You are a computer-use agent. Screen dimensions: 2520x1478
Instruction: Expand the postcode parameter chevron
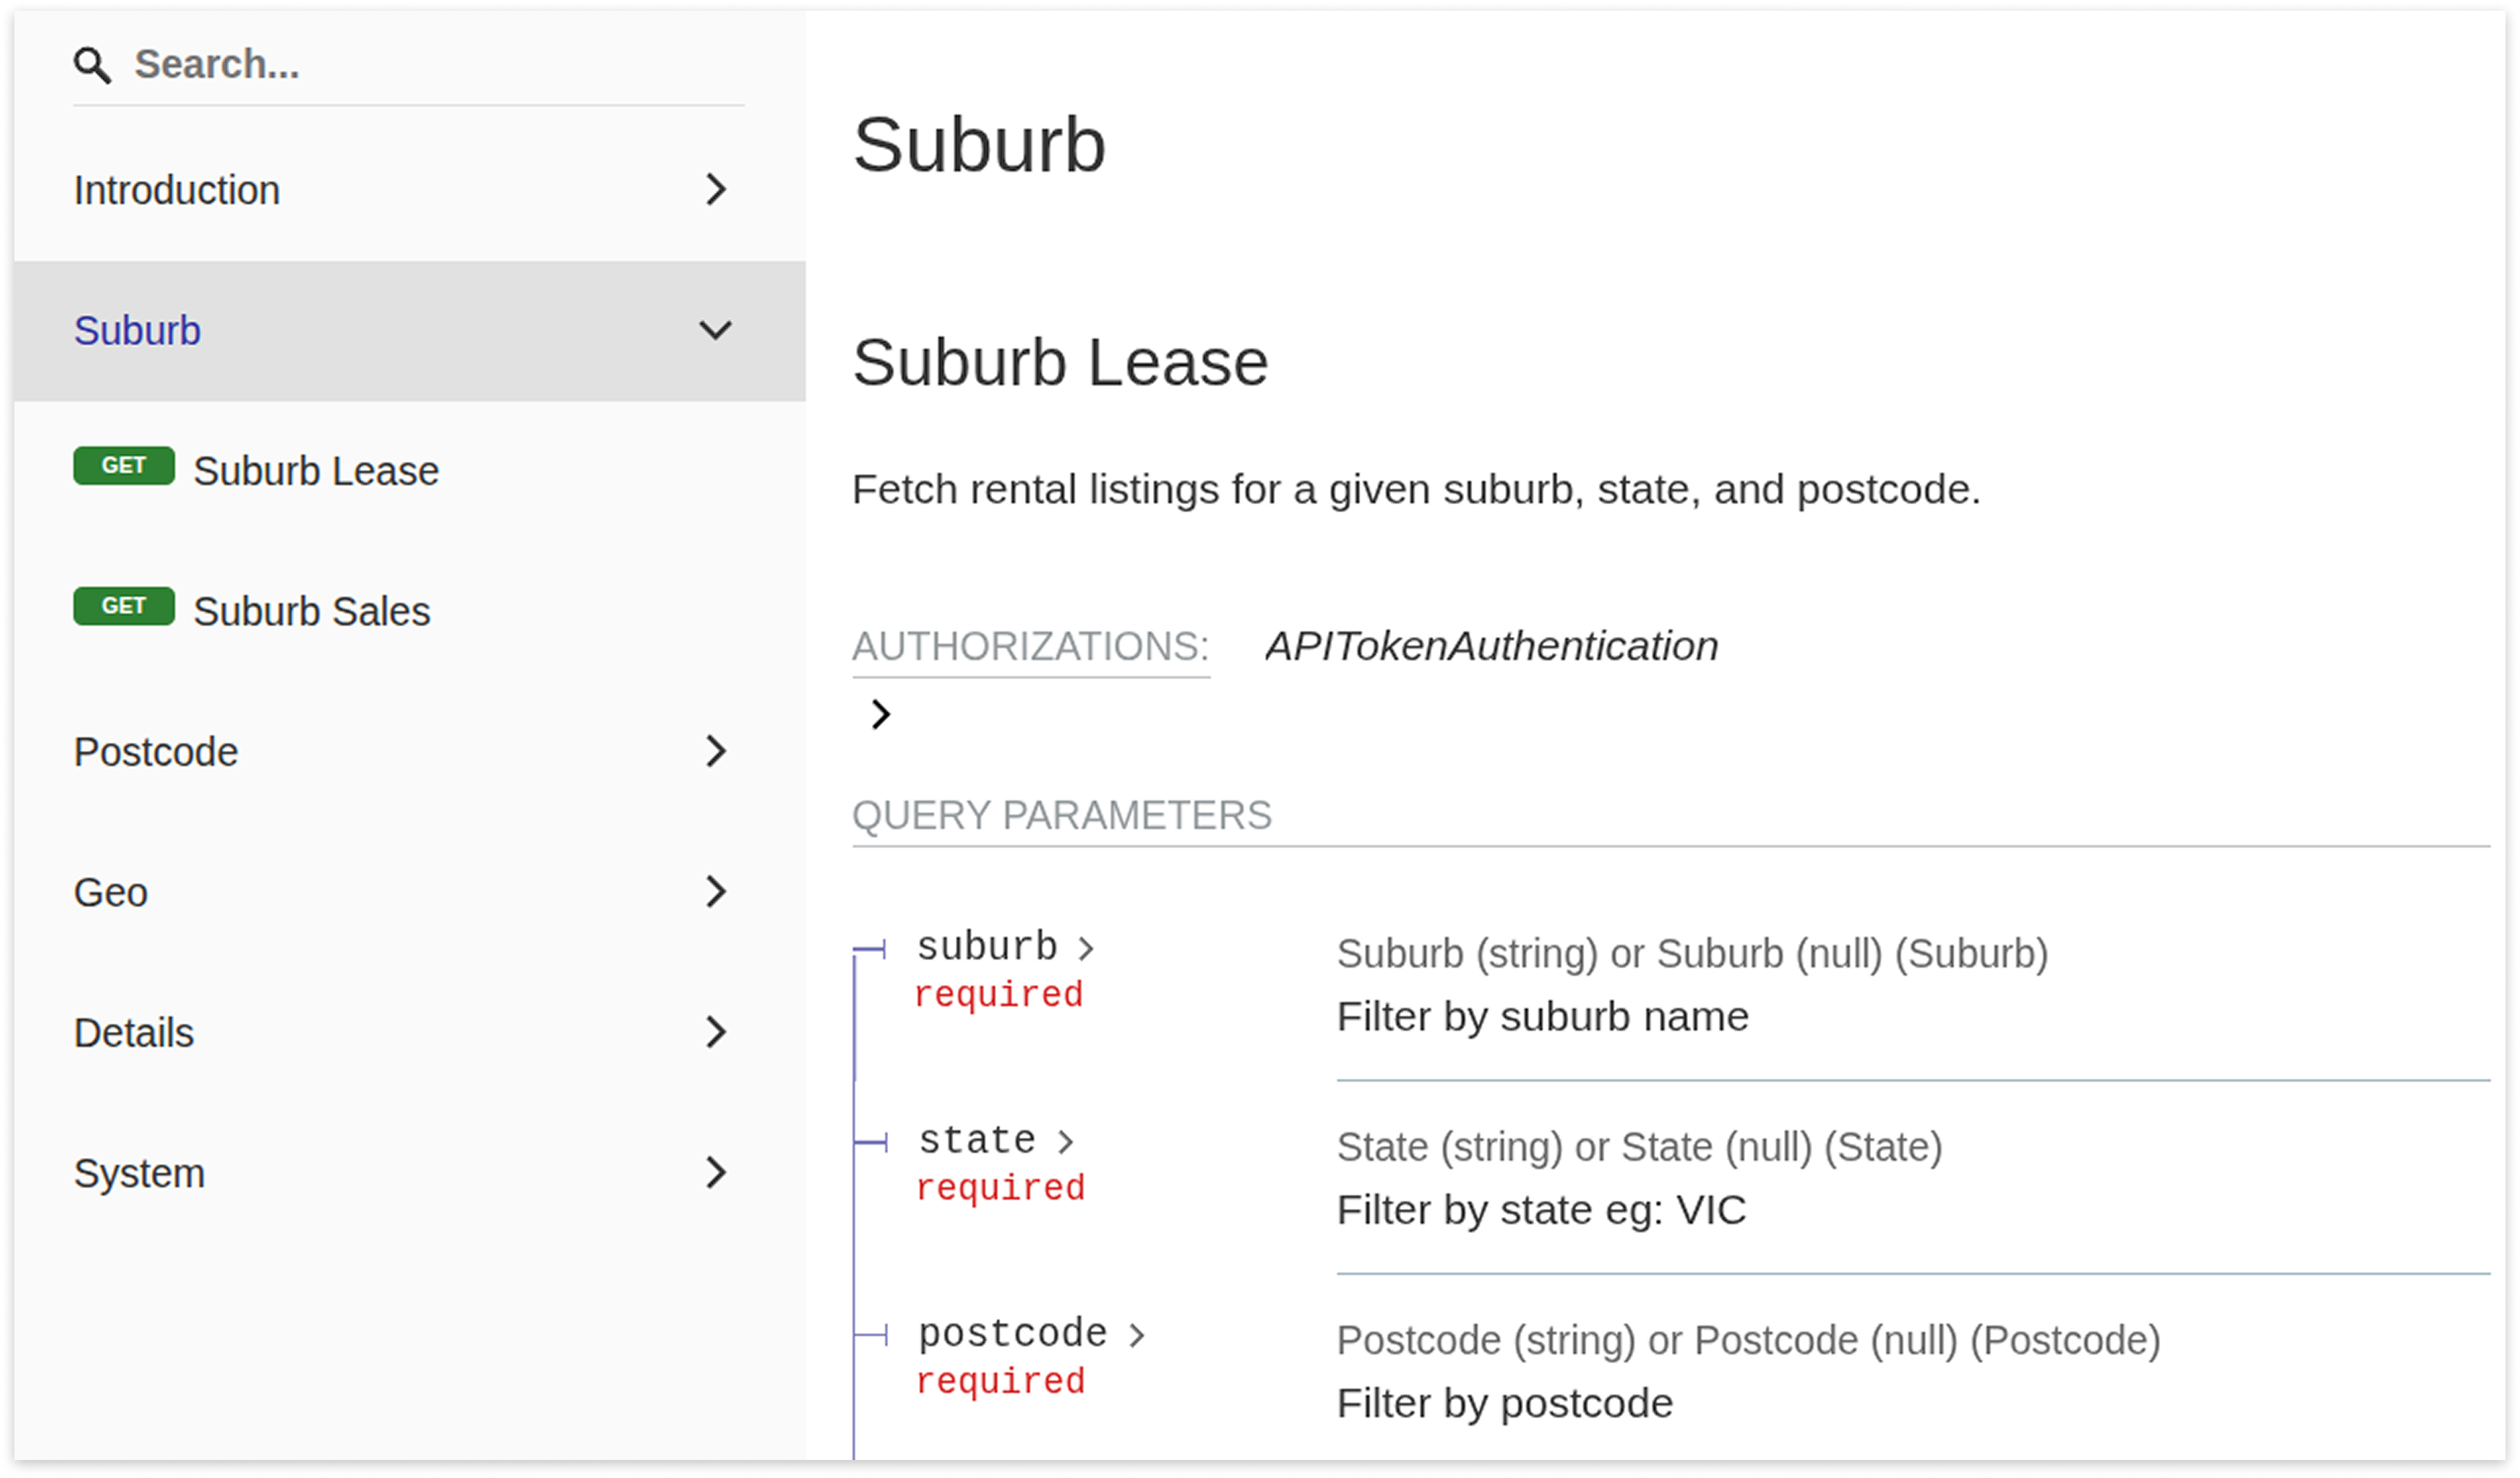(1136, 1335)
